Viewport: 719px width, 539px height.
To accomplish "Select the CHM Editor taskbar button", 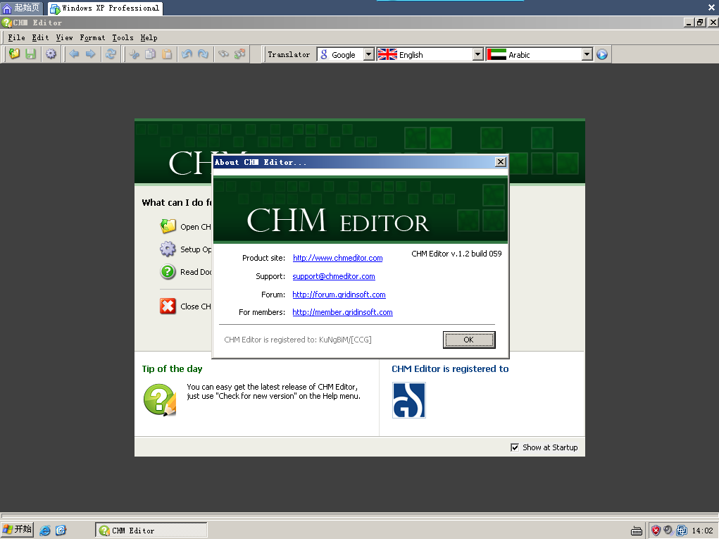I will click(x=151, y=531).
